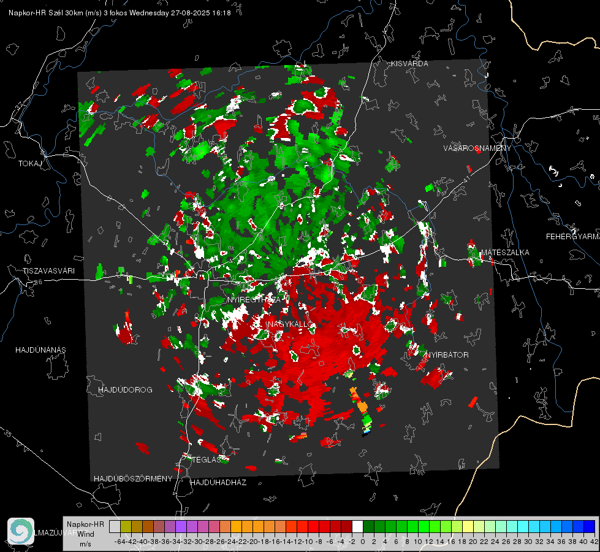
Task: Click the 30 legend tick value
Action: tap(528, 542)
